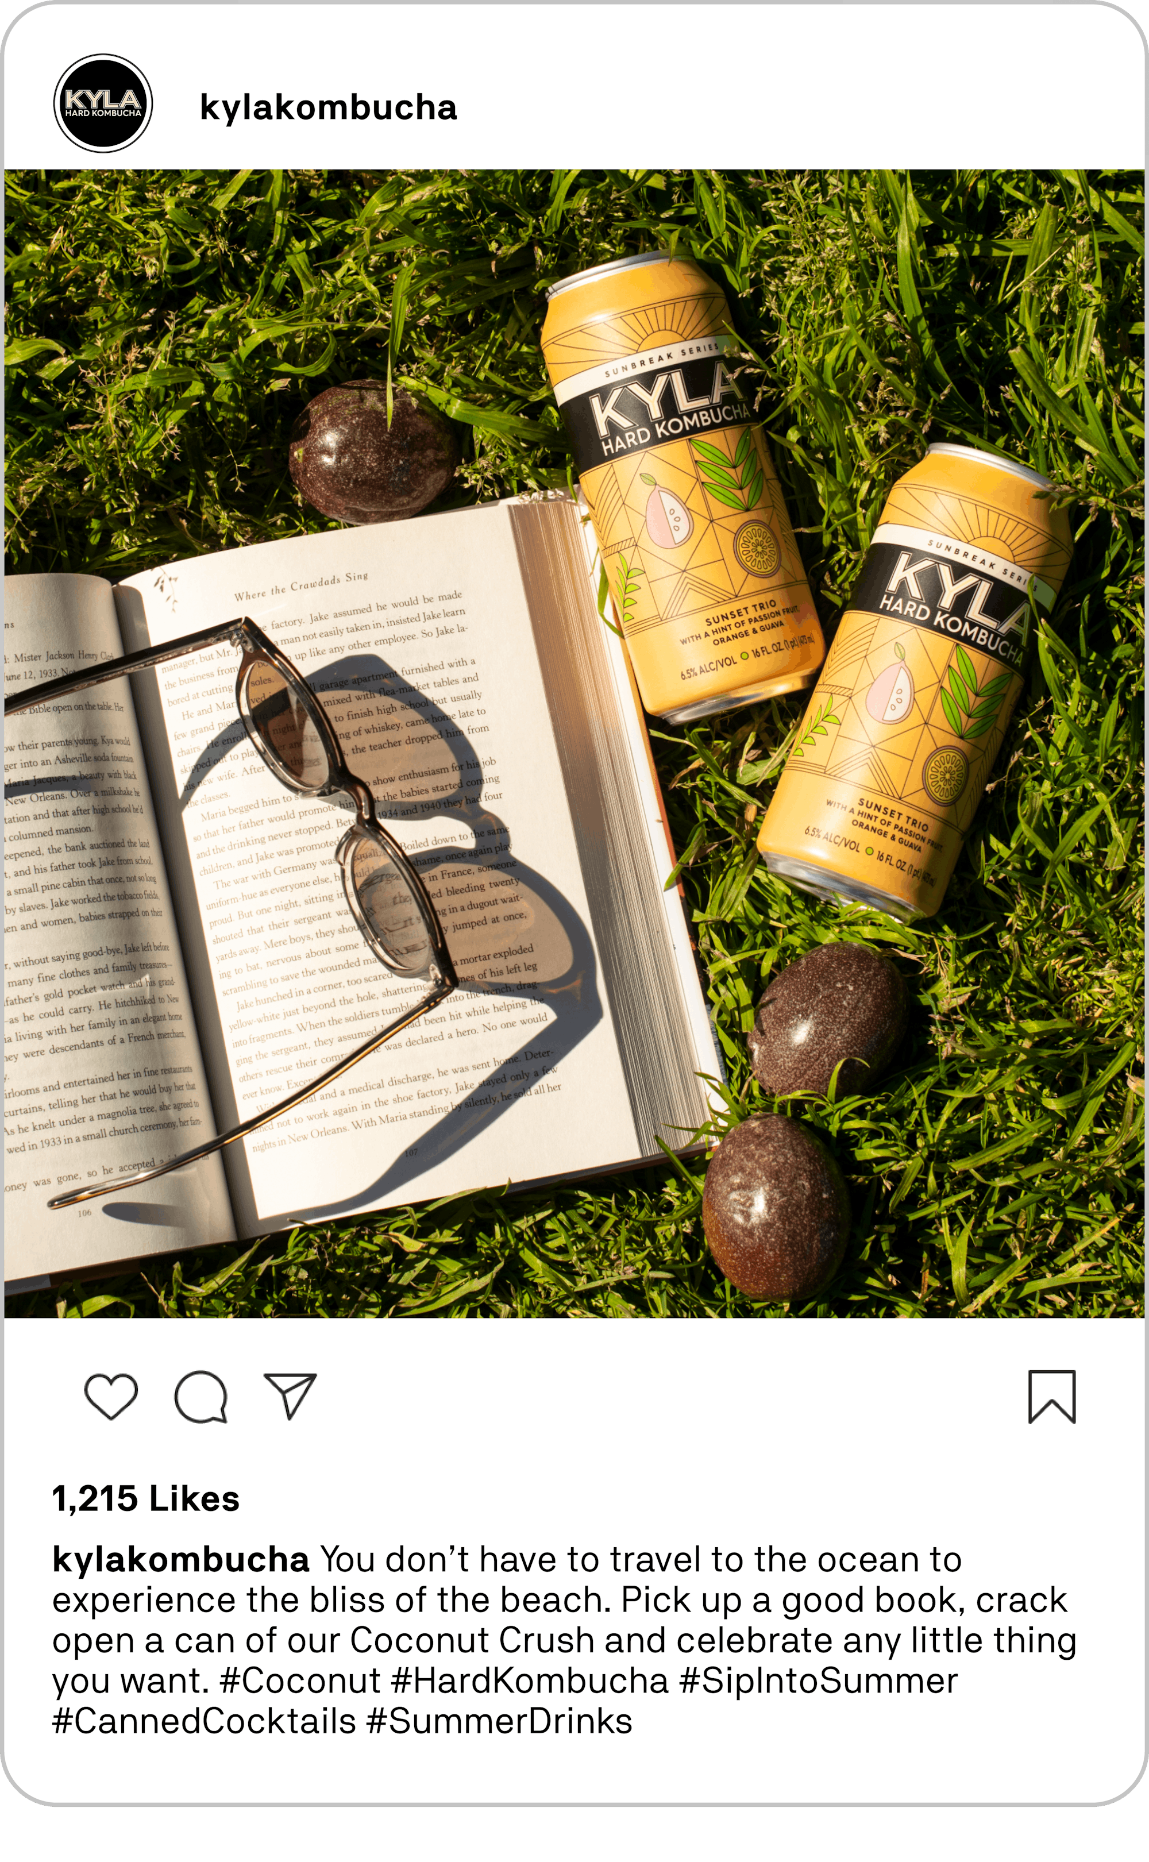1149x1862 pixels.
Task: Click the passion fruit near book top
Action: (x=372, y=451)
